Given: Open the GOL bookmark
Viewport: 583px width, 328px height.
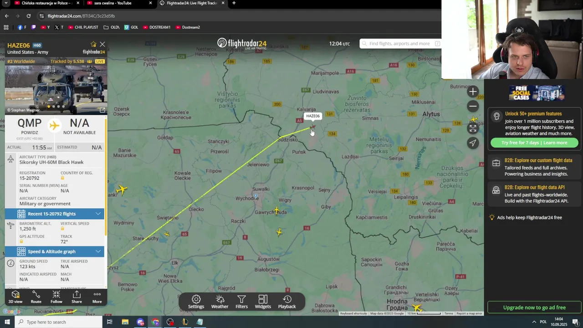Looking at the screenshot, I should pyautogui.click(x=131, y=27).
